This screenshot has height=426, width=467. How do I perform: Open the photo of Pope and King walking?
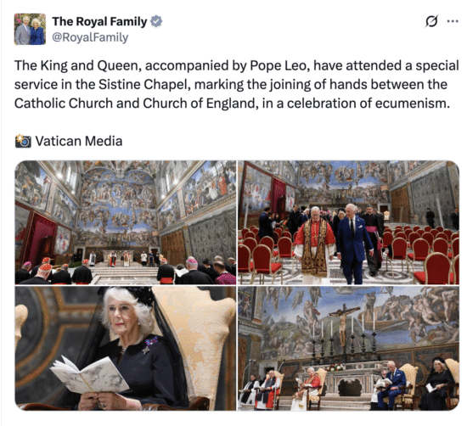[348, 222]
